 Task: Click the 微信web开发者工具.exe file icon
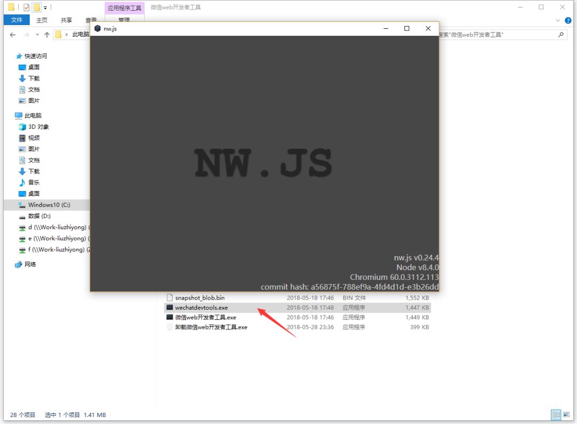[x=170, y=317]
